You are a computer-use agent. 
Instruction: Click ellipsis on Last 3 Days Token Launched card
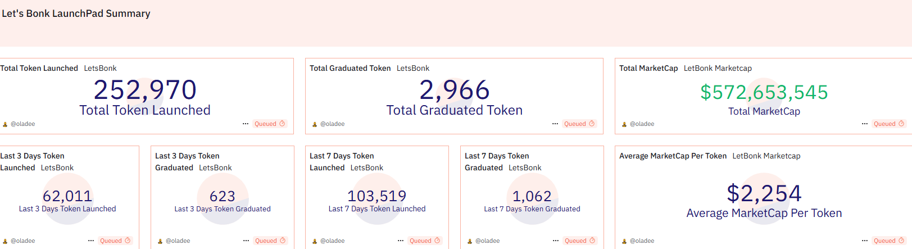pyautogui.click(x=91, y=241)
